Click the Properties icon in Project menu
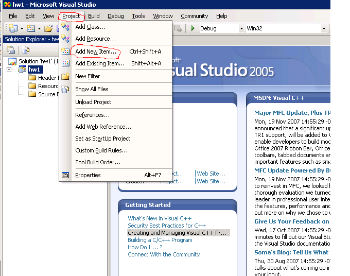This screenshot has height=276, width=350. click(65, 175)
